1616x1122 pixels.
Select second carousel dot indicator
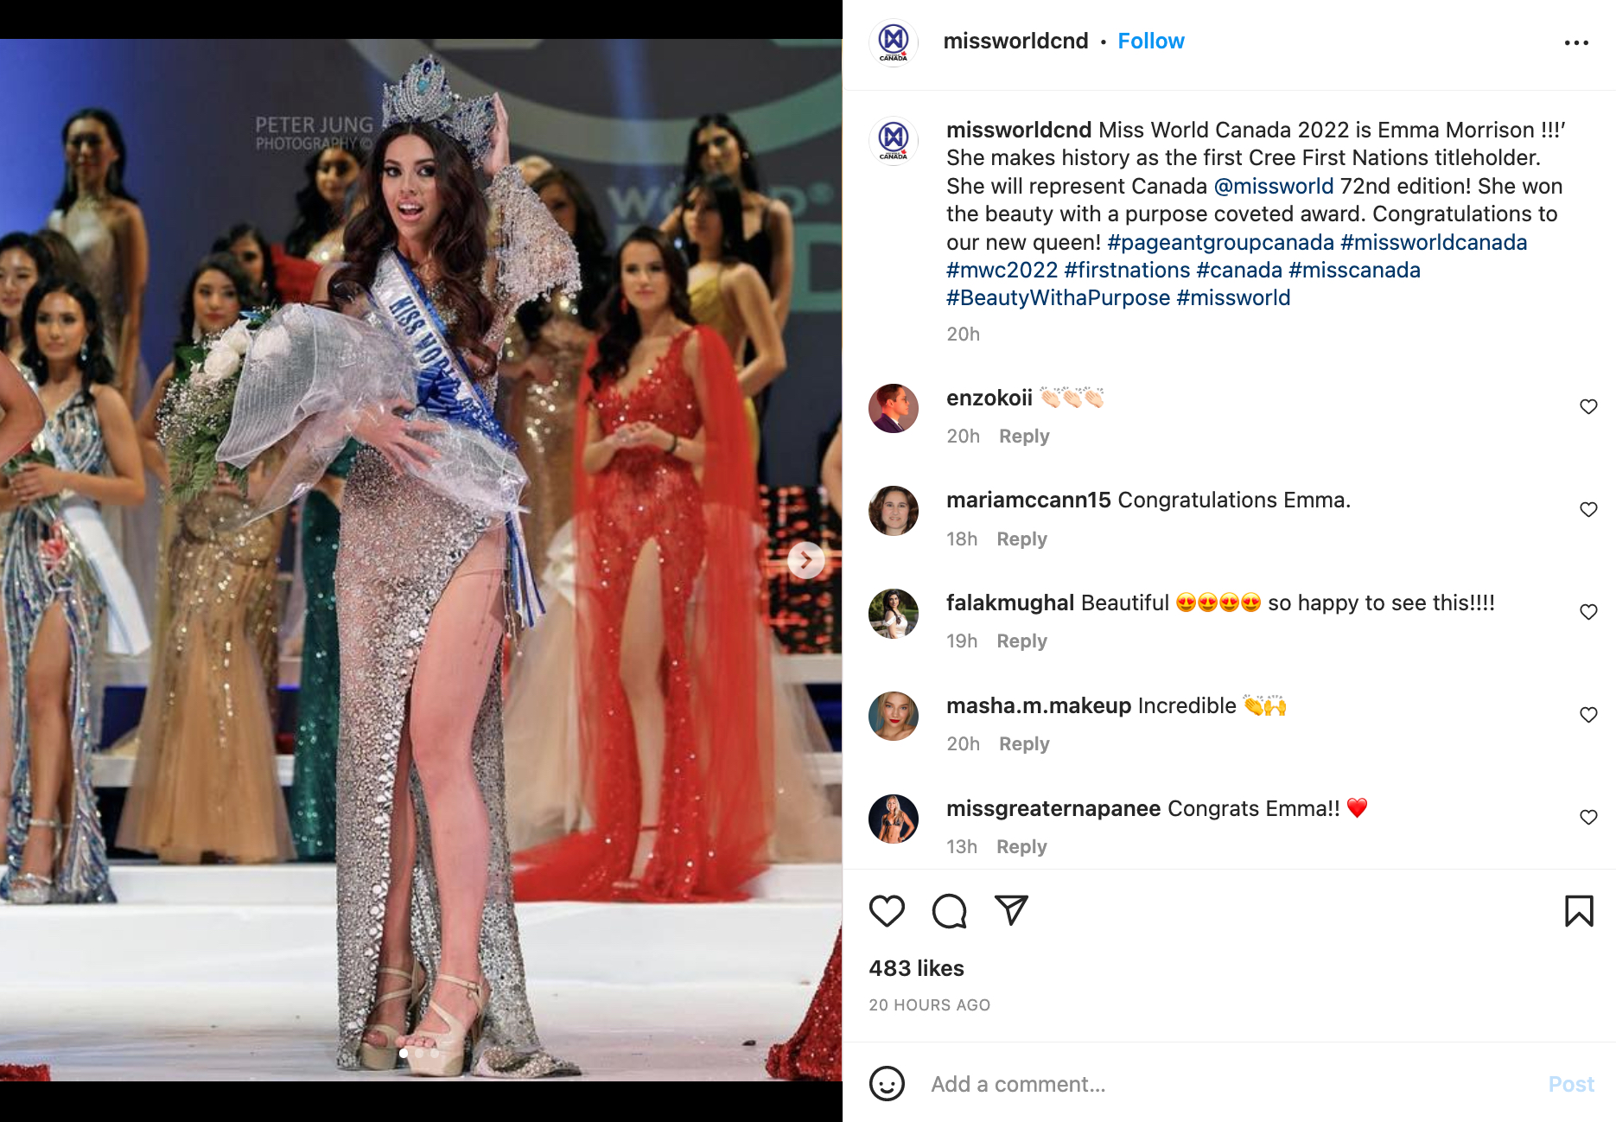[419, 1054]
